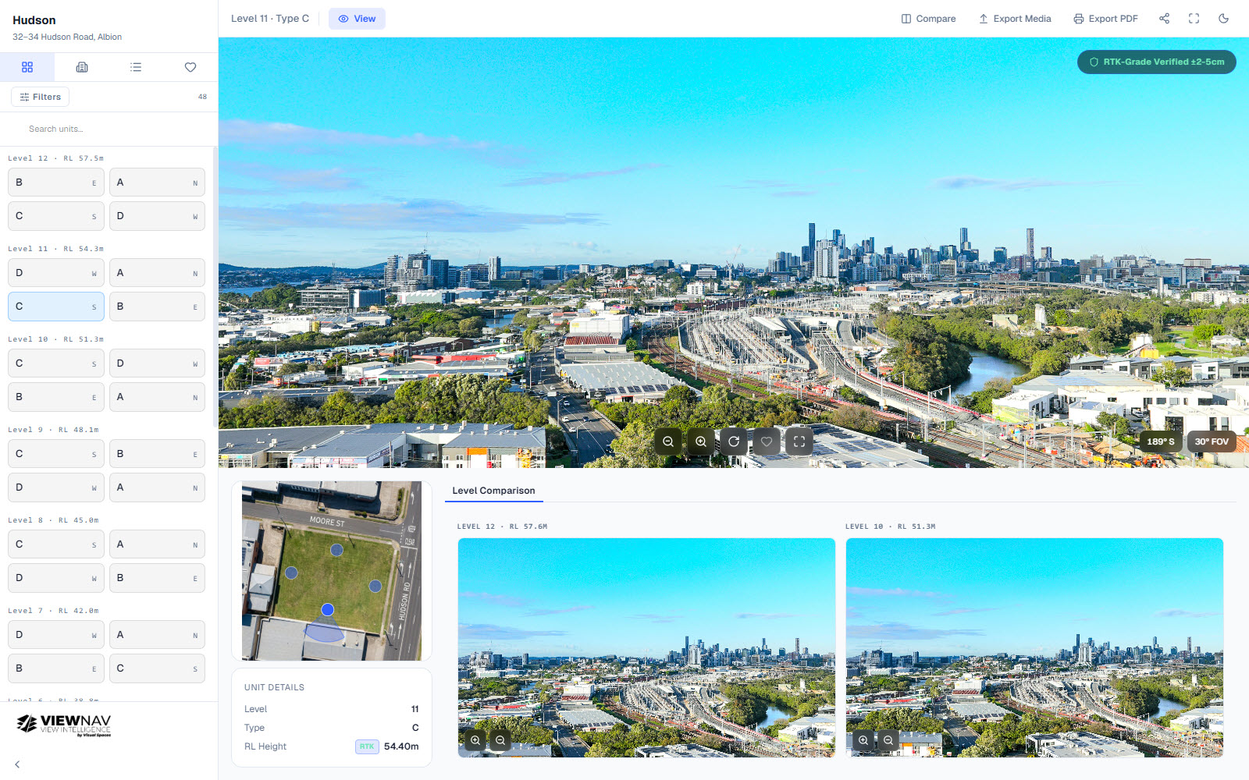Image resolution: width=1249 pixels, height=780 pixels.
Task: Select Level 12 unit A
Action: (x=157, y=183)
